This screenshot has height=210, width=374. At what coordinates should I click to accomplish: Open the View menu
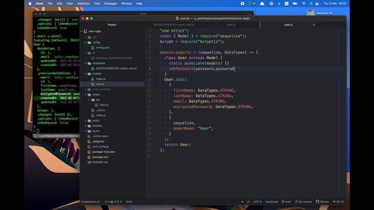tap(70, 3)
